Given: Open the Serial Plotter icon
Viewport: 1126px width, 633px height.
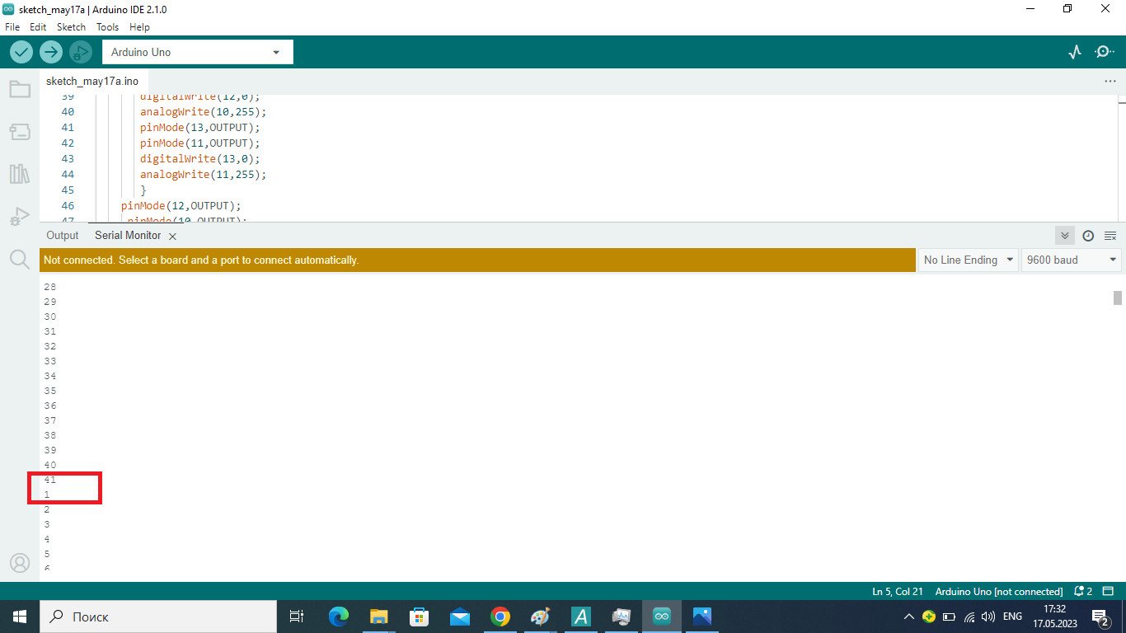Looking at the screenshot, I should tap(1074, 52).
